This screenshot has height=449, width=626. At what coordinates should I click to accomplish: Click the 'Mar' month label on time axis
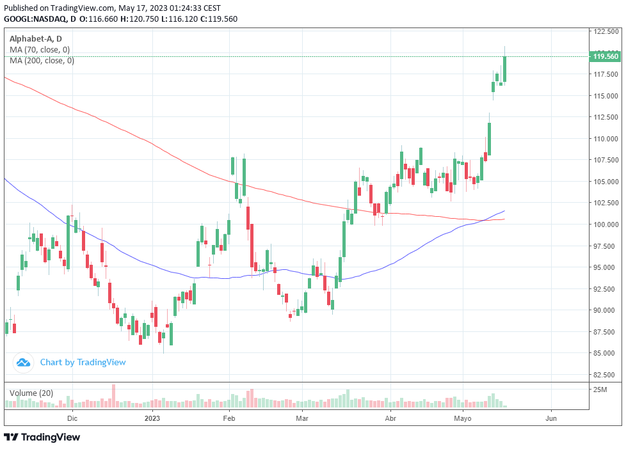pyautogui.click(x=302, y=418)
